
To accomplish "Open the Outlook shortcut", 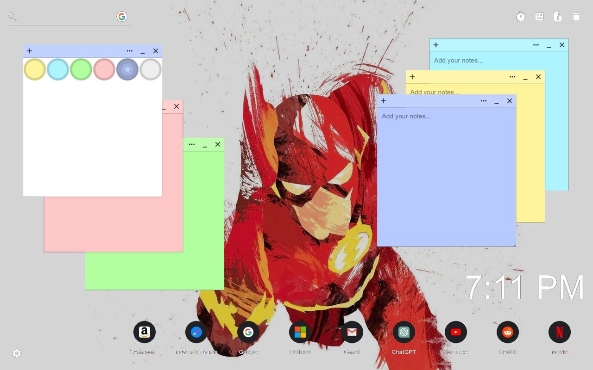I will (x=300, y=332).
